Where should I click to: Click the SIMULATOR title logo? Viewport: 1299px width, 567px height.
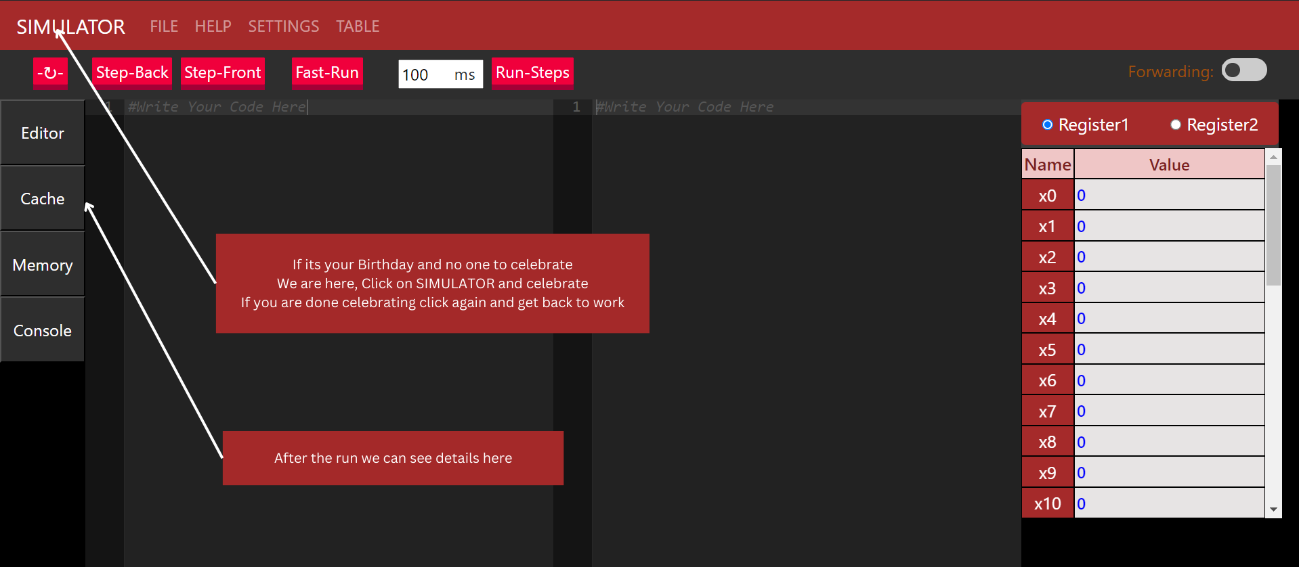click(70, 27)
